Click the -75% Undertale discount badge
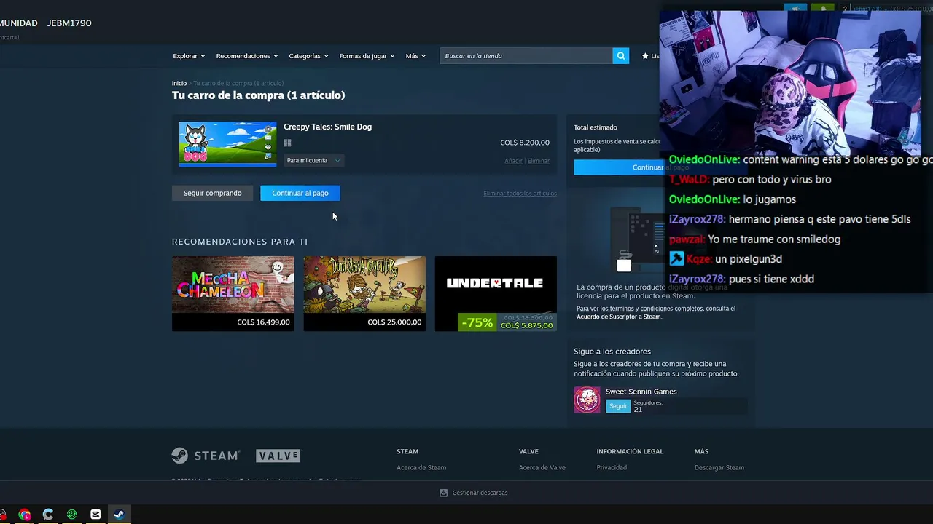This screenshot has width=933, height=524. (x=477, y=322)
